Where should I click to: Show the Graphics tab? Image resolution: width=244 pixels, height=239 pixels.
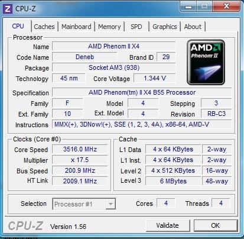(x=165, y=27)
